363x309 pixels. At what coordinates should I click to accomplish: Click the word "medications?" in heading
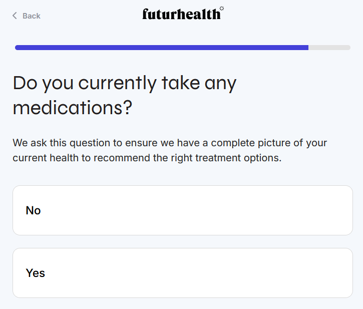(x=72, y=108)
